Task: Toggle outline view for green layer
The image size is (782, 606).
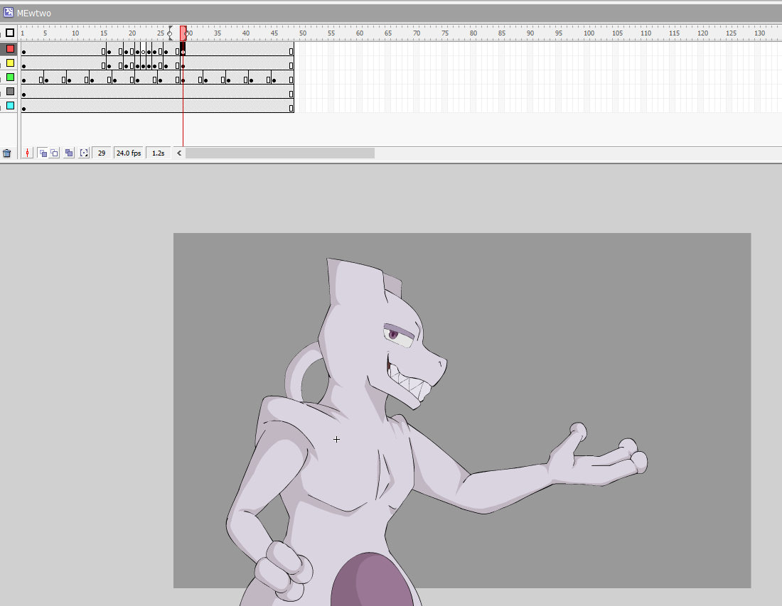Action: [10, 77]
